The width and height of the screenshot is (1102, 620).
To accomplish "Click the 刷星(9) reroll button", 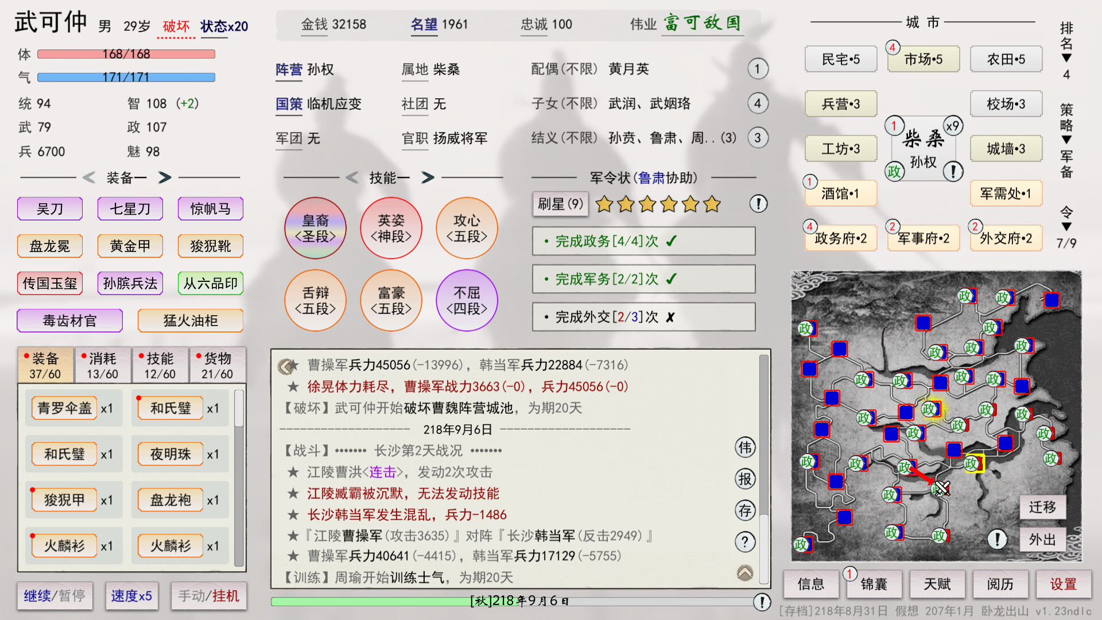I will pos(560,204).
